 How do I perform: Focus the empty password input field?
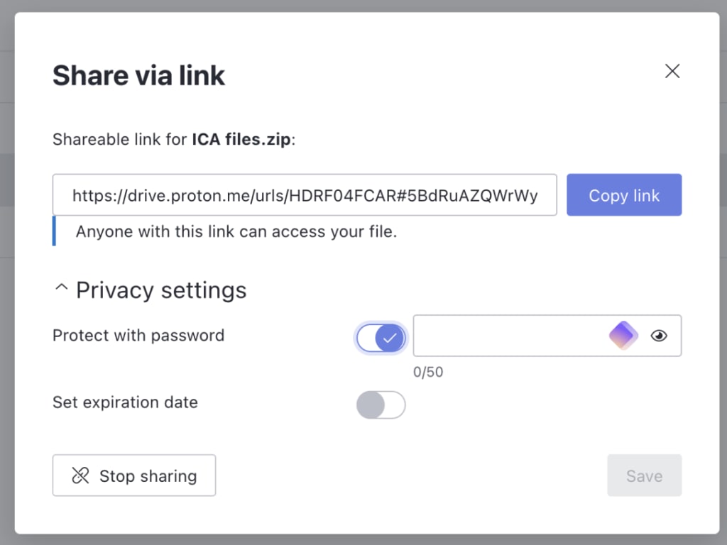[508, 336]
